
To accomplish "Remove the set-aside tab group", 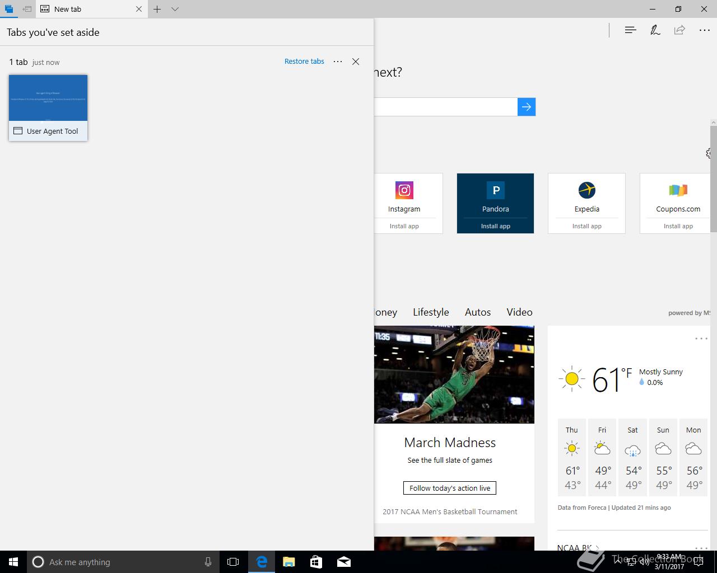I will coord(356,62).
